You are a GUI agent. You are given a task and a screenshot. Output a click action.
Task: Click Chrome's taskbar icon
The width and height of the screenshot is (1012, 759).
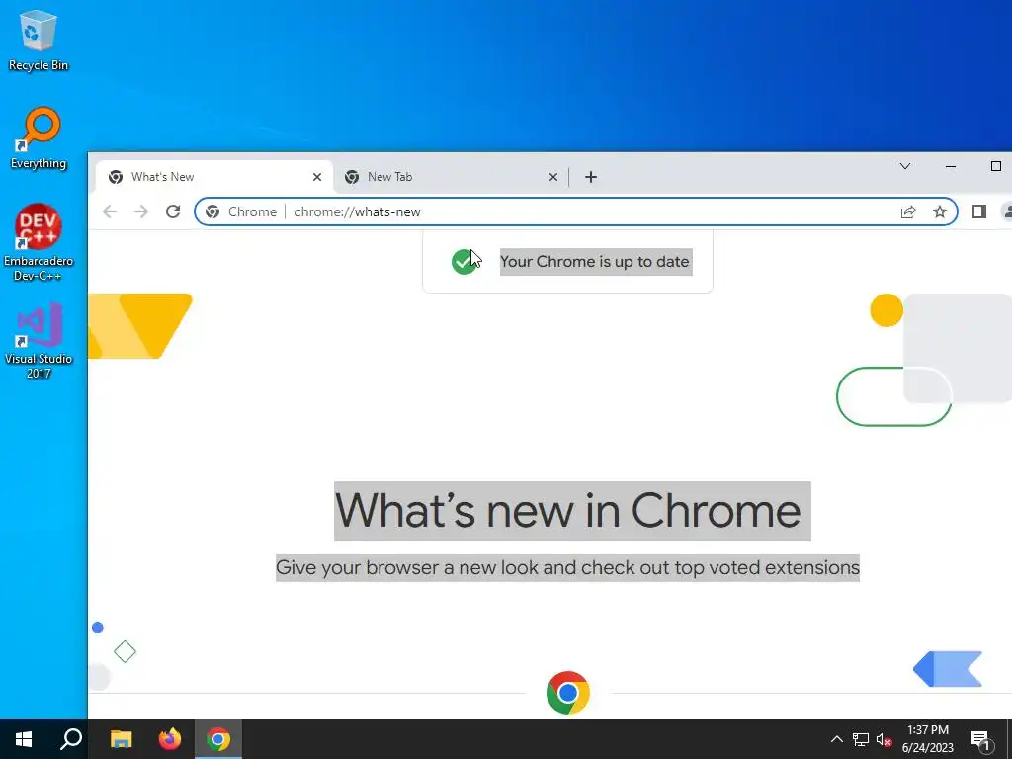[218, 739]
